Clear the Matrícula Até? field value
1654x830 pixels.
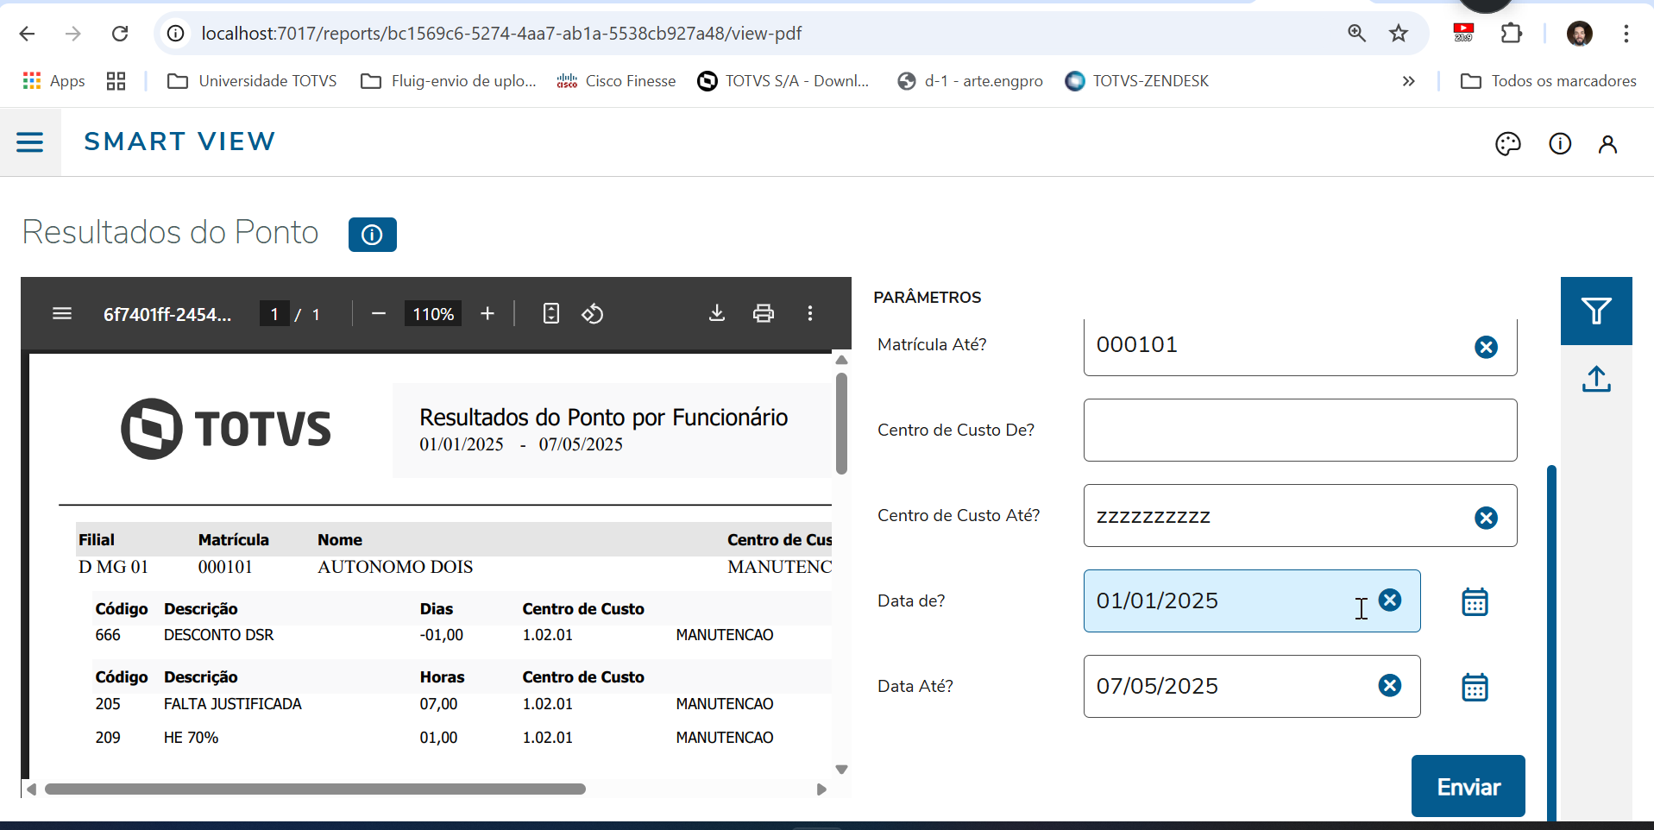tap(1485, 347)
